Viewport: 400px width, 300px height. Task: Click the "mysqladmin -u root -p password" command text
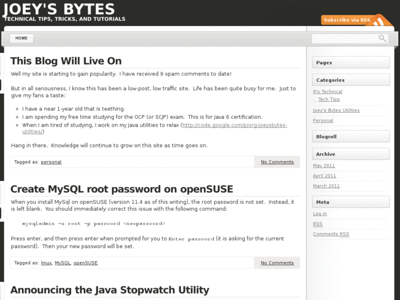click(x=94, y=223)
